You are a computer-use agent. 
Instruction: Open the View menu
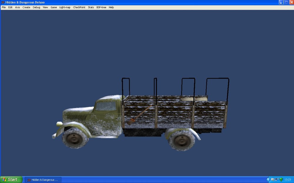(45, 7)
